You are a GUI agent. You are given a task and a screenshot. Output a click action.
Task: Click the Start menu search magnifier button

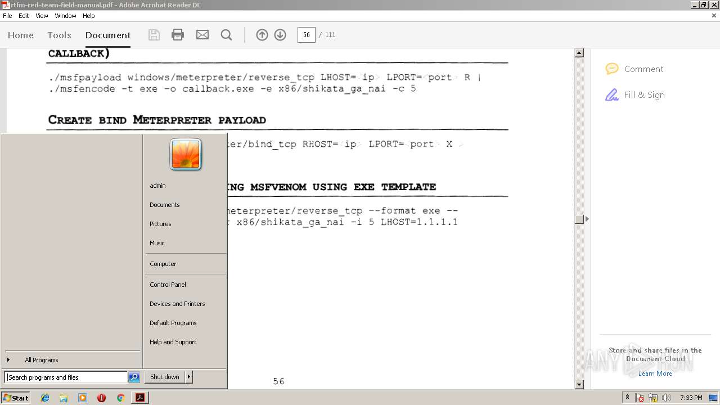(x=134, y=377)
